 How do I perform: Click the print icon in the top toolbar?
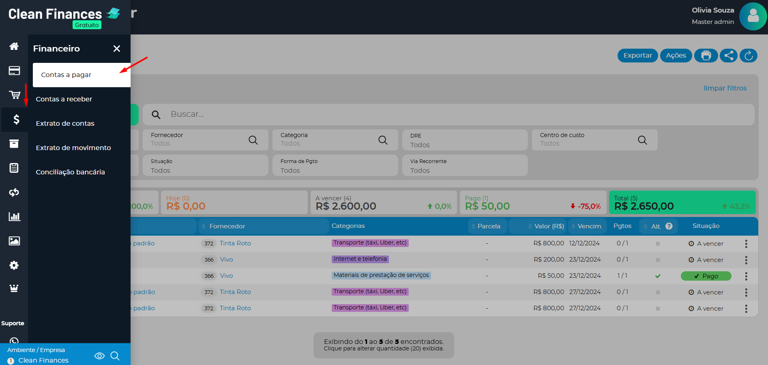706,56
